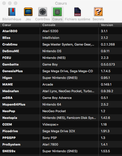This screenshot has width=122, height=156.
Task: Sort by the Cœur column header
Action: click(x=20, y=25)
